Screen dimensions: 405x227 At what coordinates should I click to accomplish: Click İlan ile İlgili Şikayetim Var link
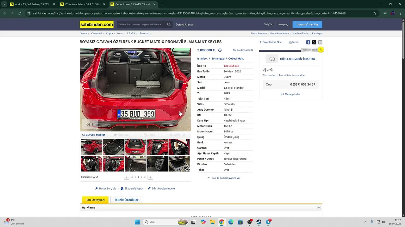[224, 178]
